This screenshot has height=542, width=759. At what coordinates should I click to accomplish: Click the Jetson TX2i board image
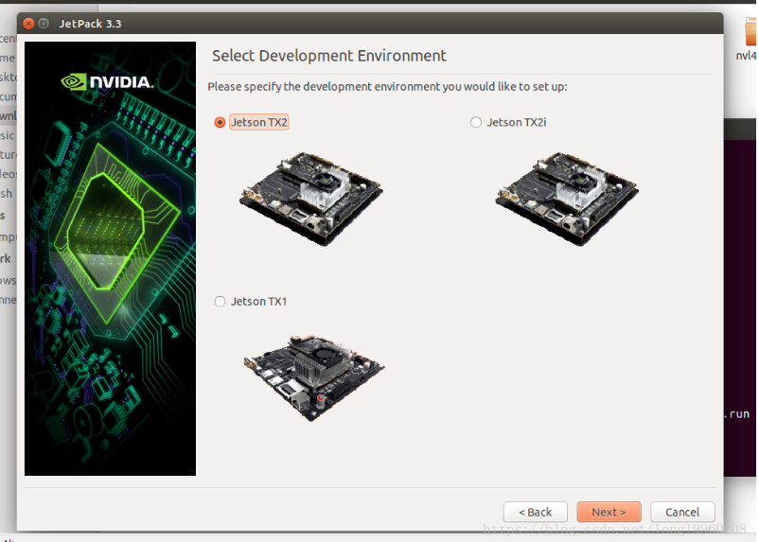[x=567, y=199]
